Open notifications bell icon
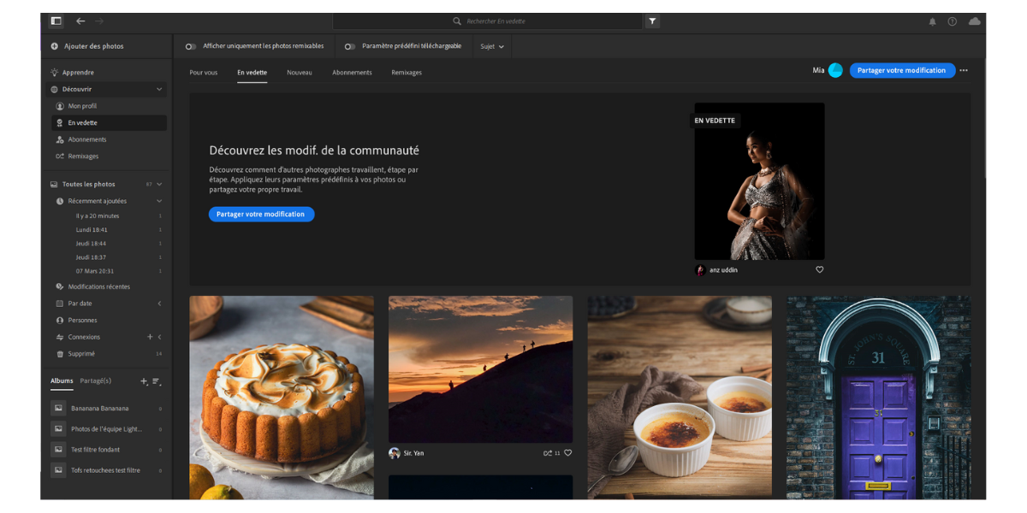Screen dimensions: 1027x513 pos(933,22)
